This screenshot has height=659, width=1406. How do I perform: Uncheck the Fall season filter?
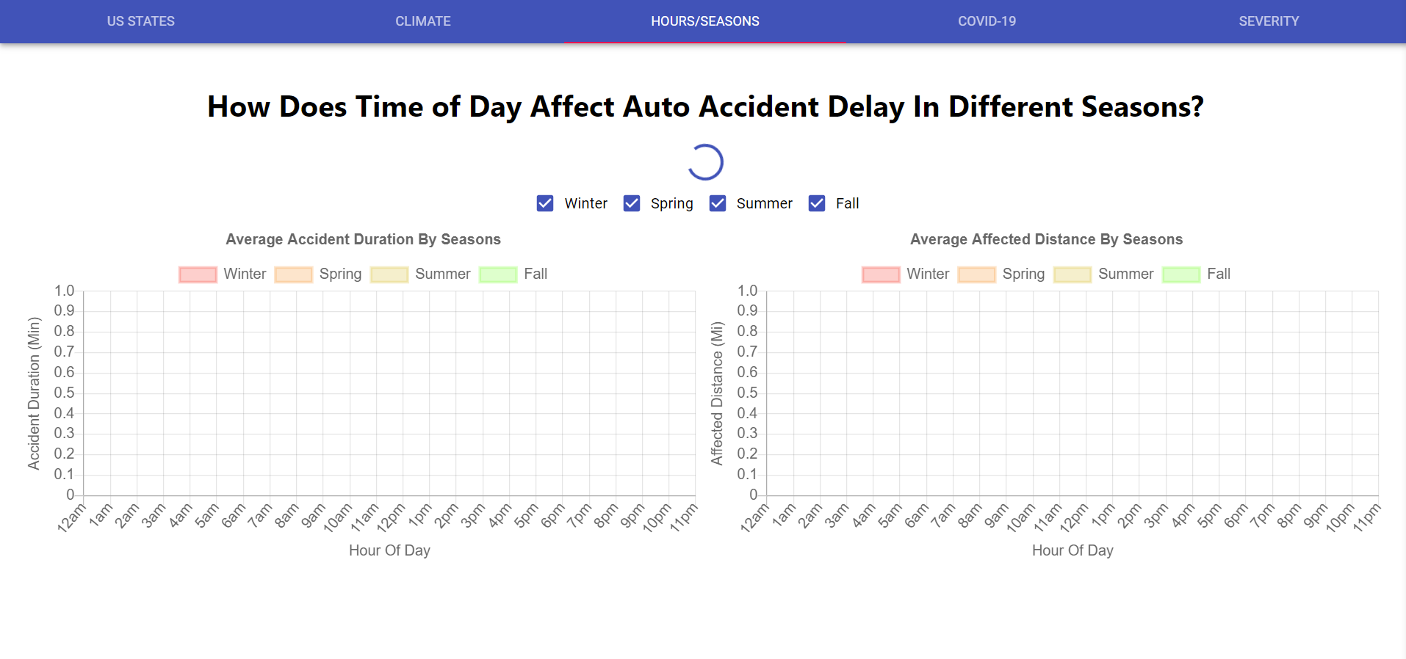816,203
